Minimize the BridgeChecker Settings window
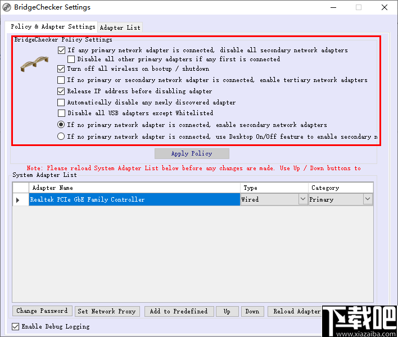This screenshot has width=398, height=337. click(x=333, y=7)
